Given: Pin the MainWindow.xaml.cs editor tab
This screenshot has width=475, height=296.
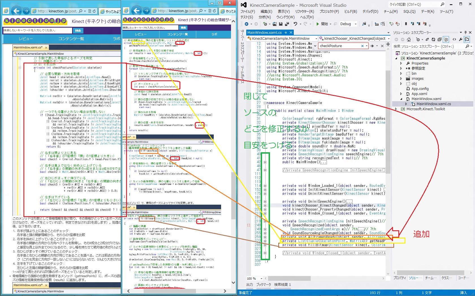Looking at the screenshot, I should [286, 32].
